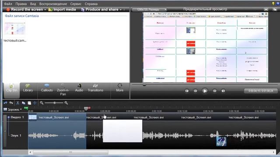The width and height of the screenshot is (280, 157).
Task: Click the timeline scrollbar left arrow
Action: pos(30,152)
